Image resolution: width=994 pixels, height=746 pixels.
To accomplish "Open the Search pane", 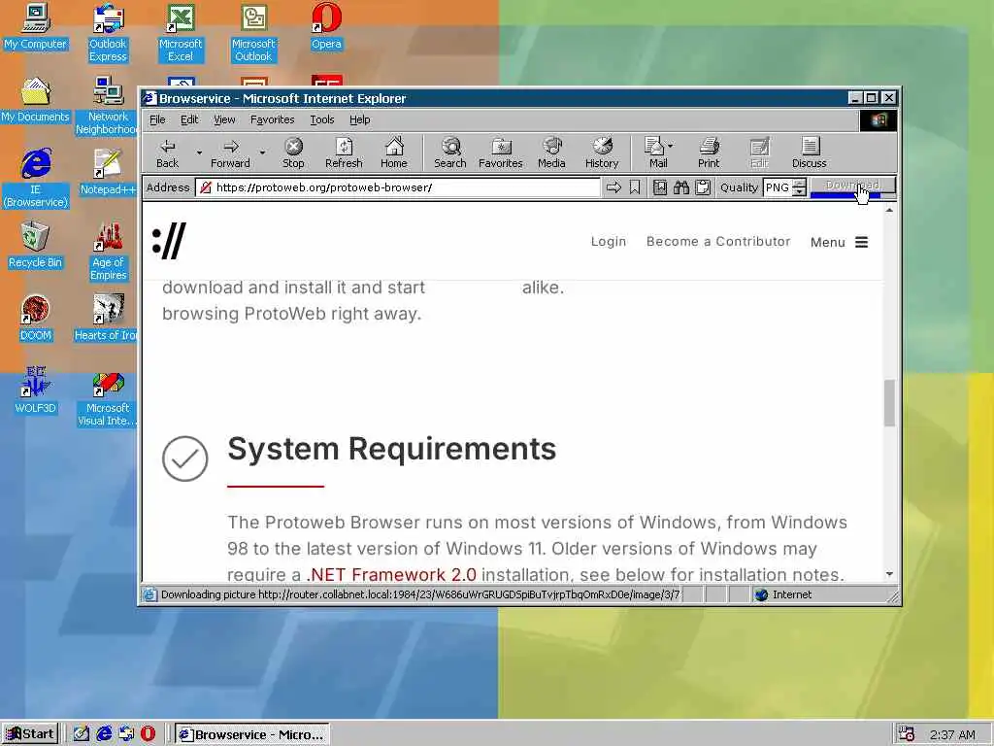I will 450,153.
